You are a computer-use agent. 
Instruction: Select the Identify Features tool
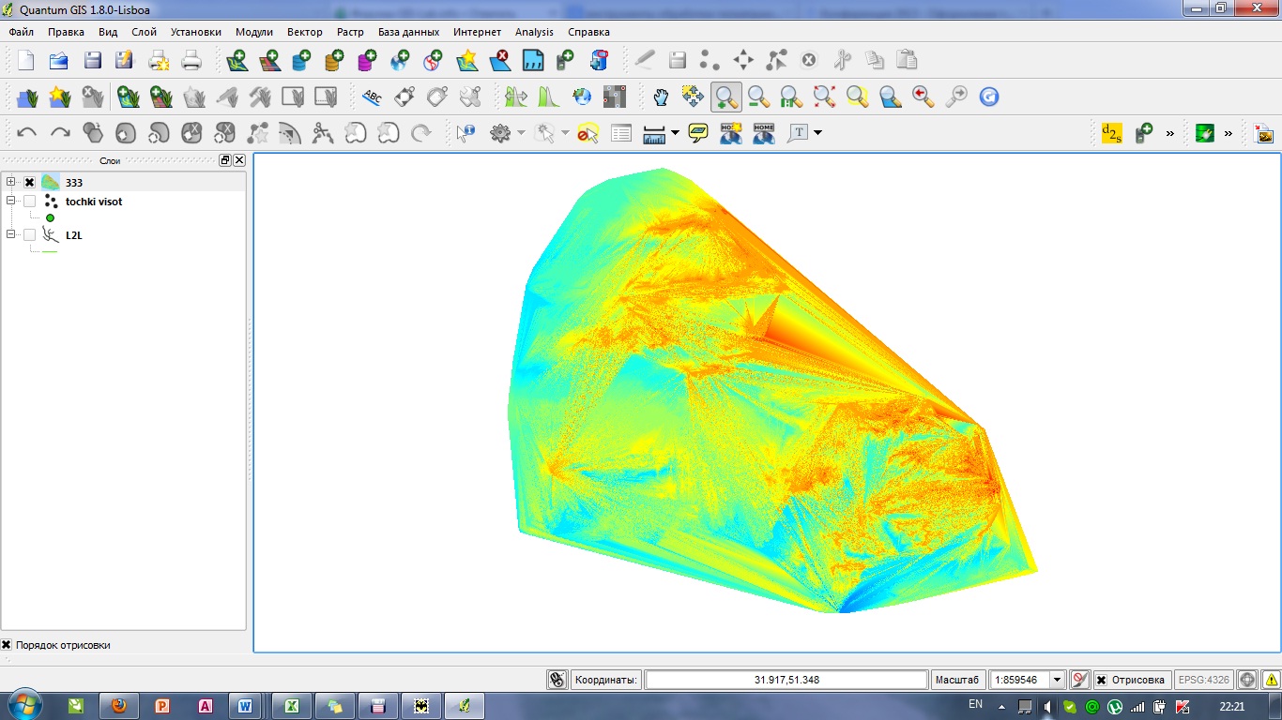pos(465,133)
